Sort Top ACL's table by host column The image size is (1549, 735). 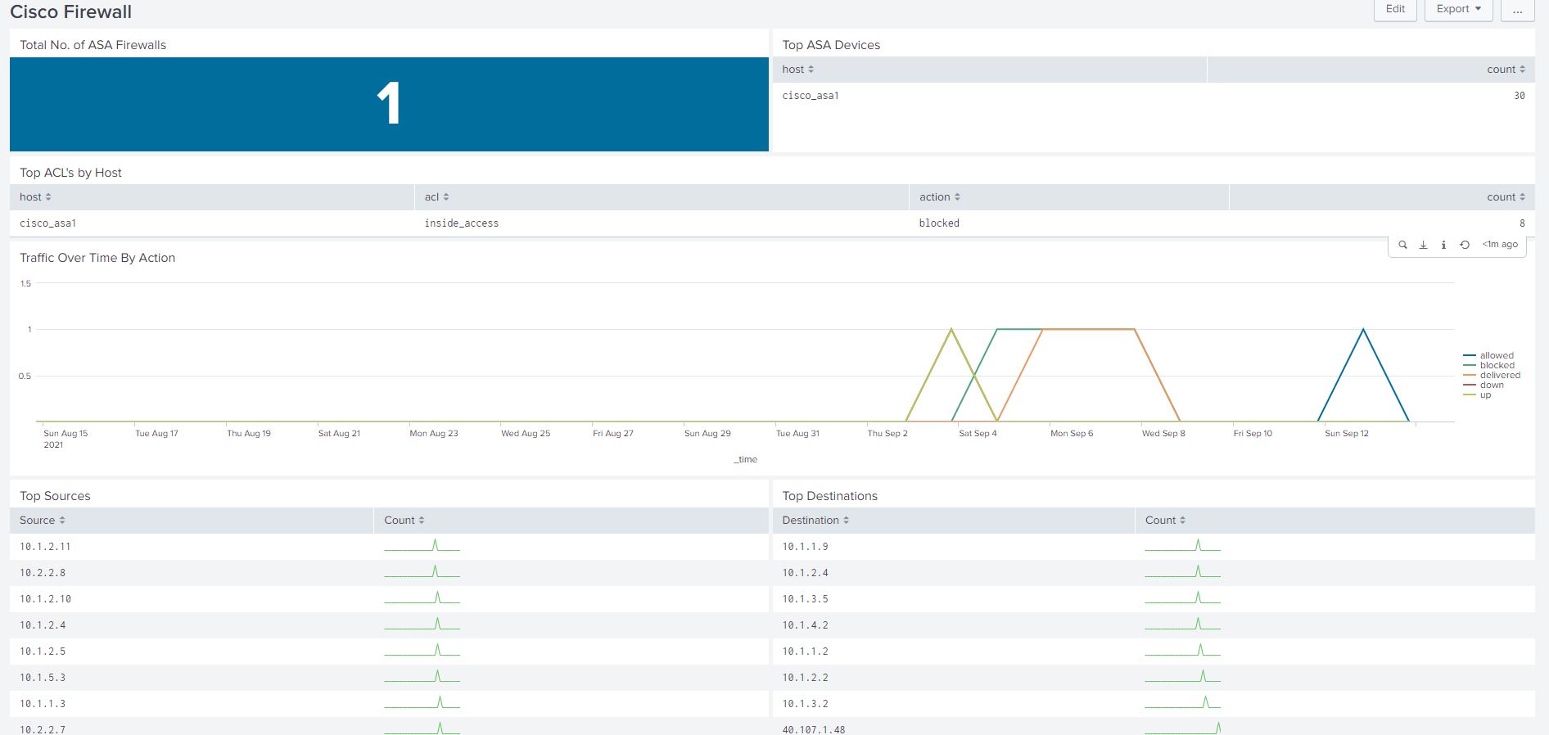(35, 197)
